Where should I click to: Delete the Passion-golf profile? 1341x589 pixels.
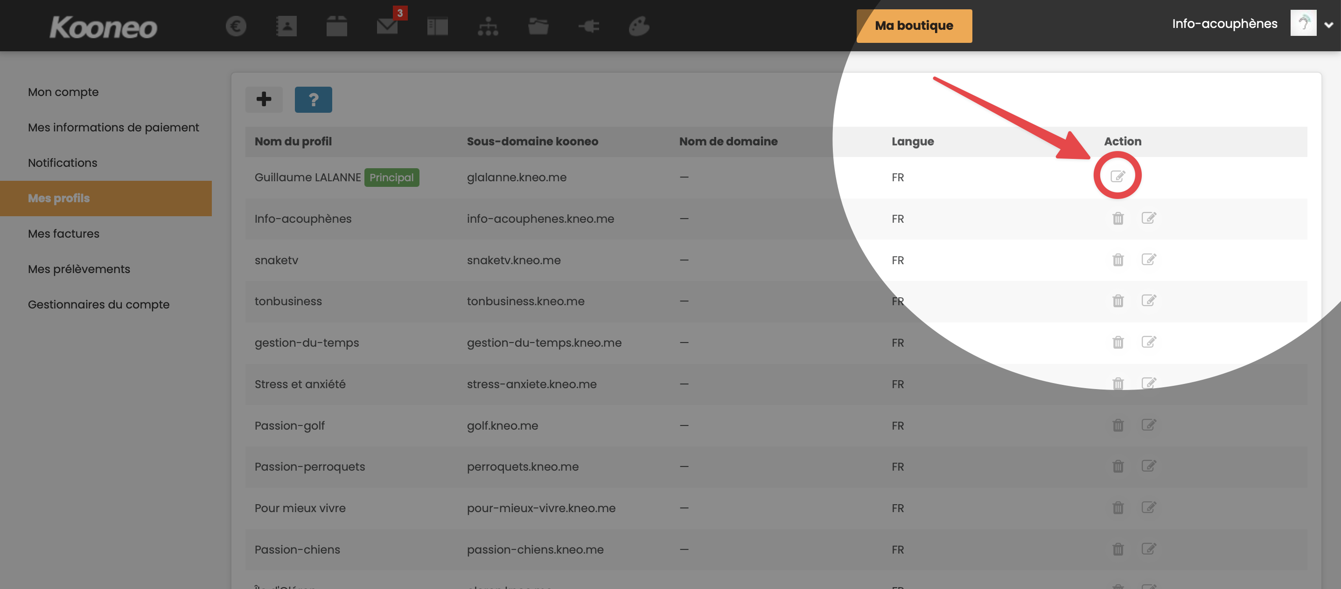click(x=1117, y=425)
